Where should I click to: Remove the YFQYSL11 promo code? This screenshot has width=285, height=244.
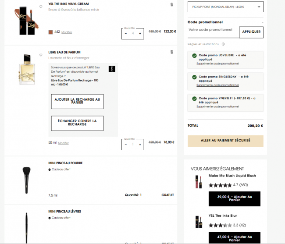(x=217, y=106)
